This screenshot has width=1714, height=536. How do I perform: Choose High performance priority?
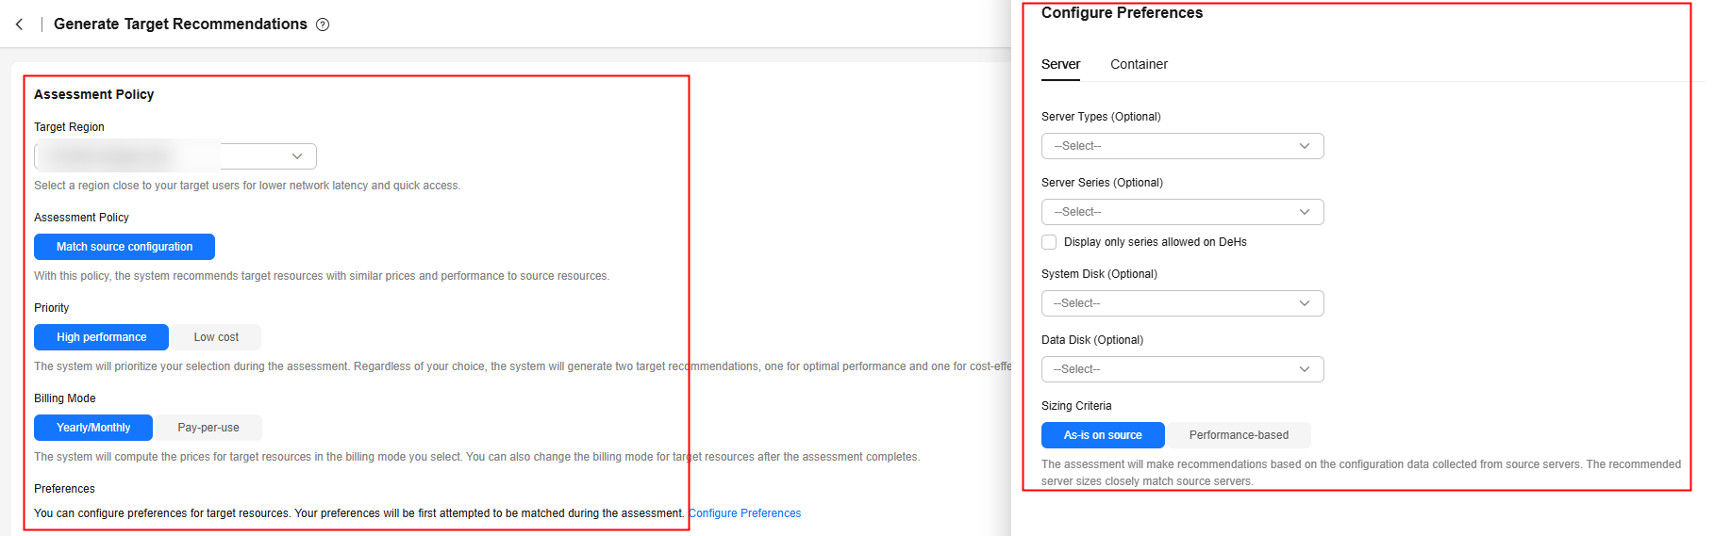101,337
